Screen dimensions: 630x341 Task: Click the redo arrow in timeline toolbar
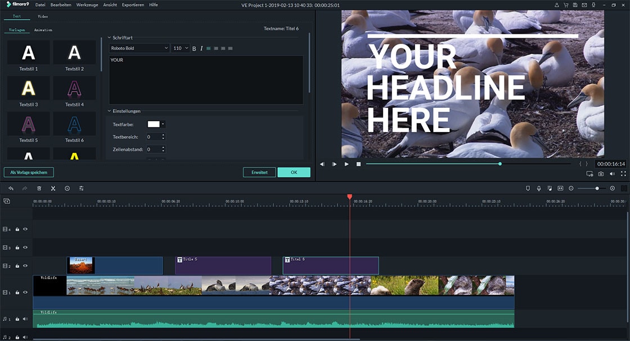tap(25, 188)
